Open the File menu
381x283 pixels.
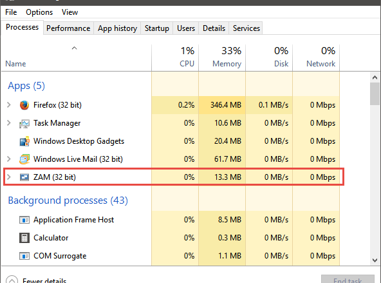(x=11, y=12)
